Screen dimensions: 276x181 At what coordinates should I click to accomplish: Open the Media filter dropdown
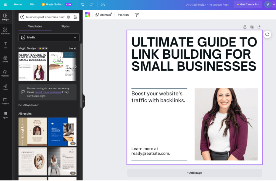(x=49, y=37)
